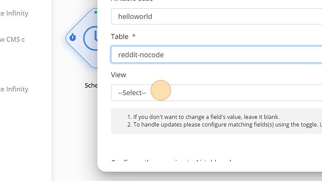
Task: Click the cut-off heading at the modal bottom
Action: [x=171, y=160]
